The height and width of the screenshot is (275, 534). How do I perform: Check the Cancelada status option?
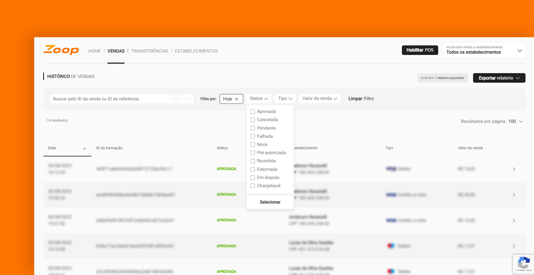253,120
